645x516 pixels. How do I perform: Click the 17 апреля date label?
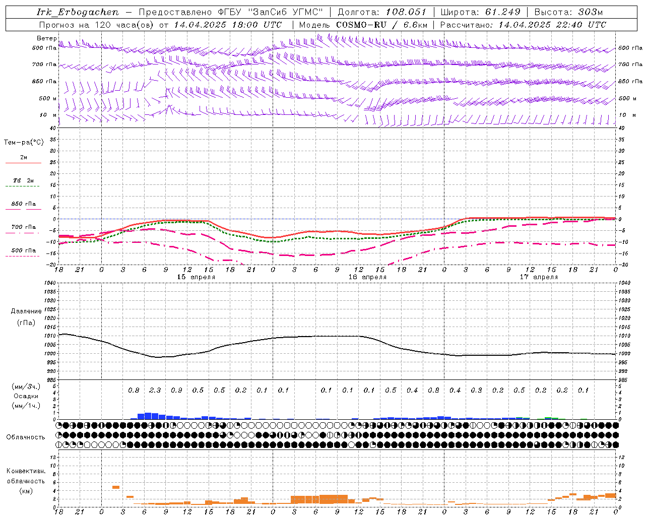coord(539,277)
